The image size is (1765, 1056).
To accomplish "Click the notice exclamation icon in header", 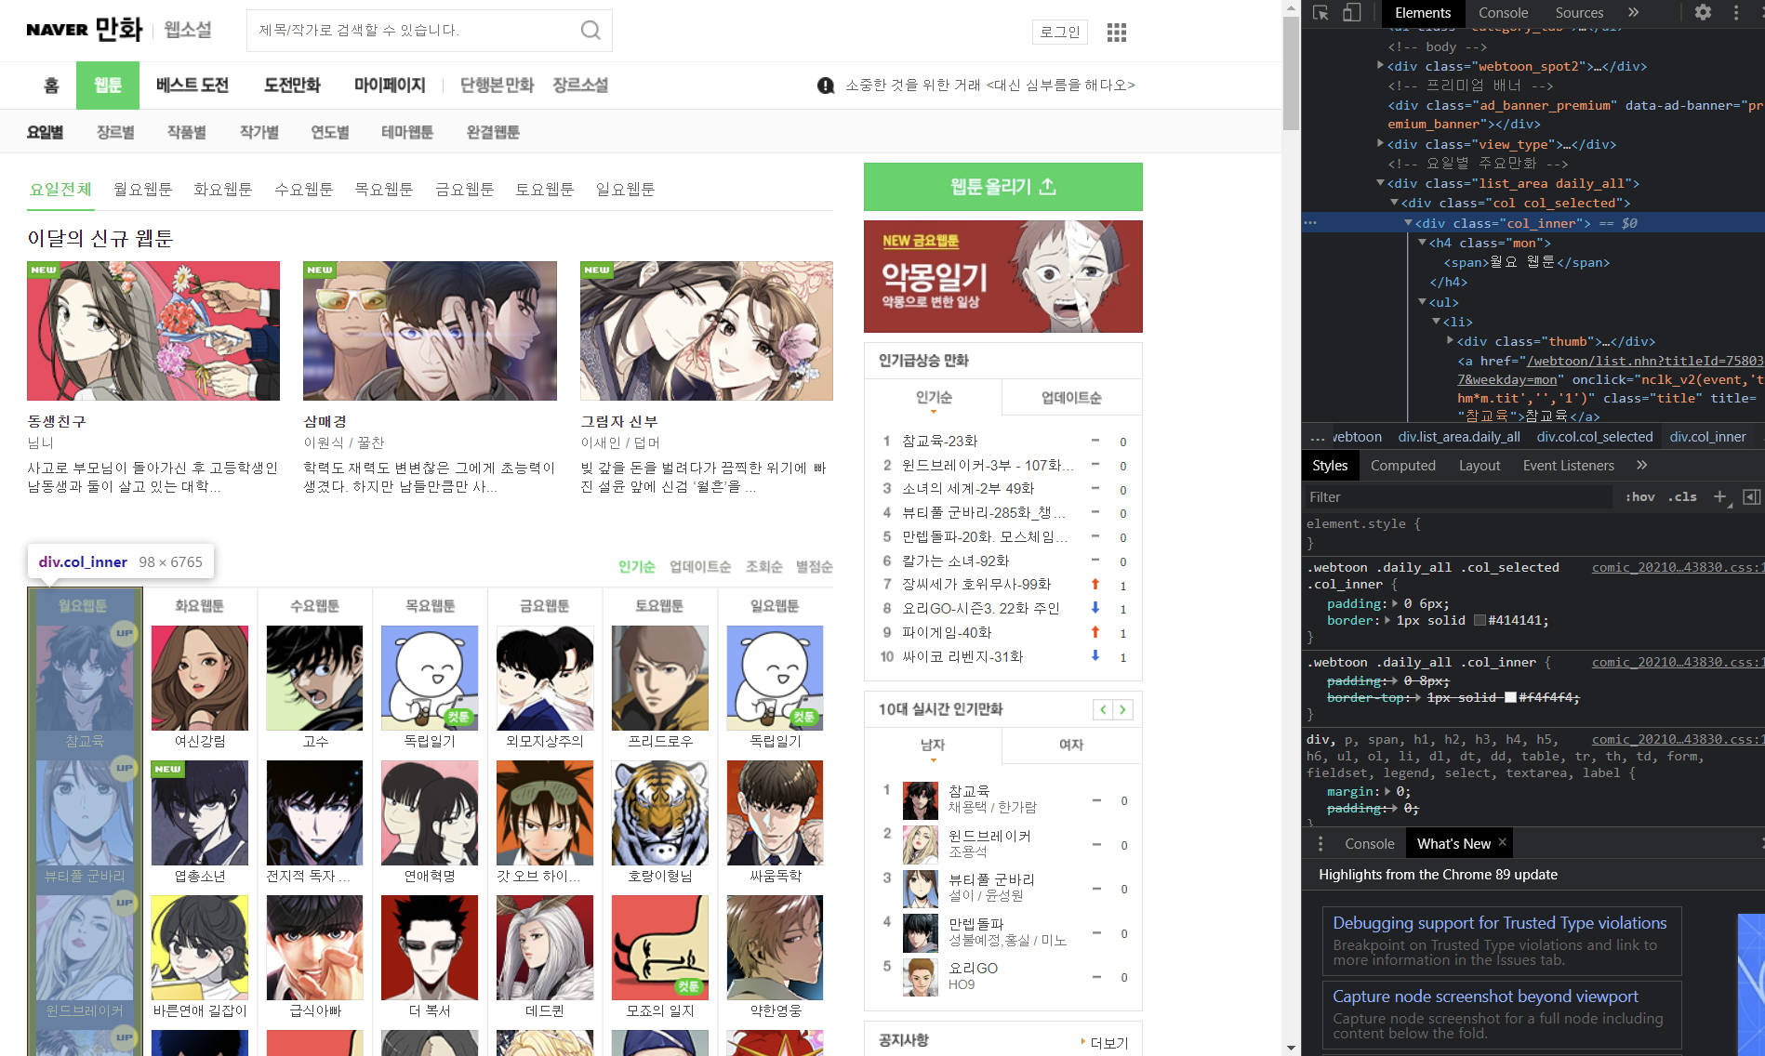I will coord(826,86).
